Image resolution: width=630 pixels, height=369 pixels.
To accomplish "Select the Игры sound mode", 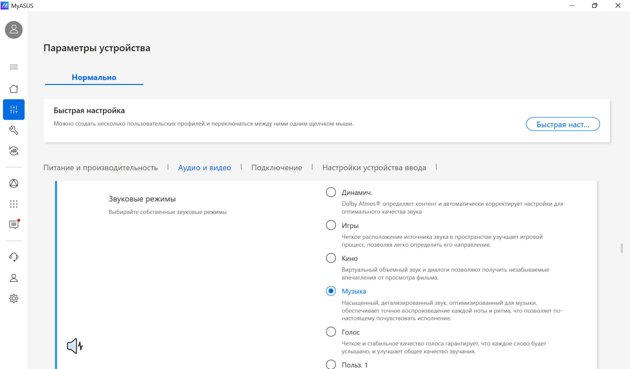I will pos(331,225).
